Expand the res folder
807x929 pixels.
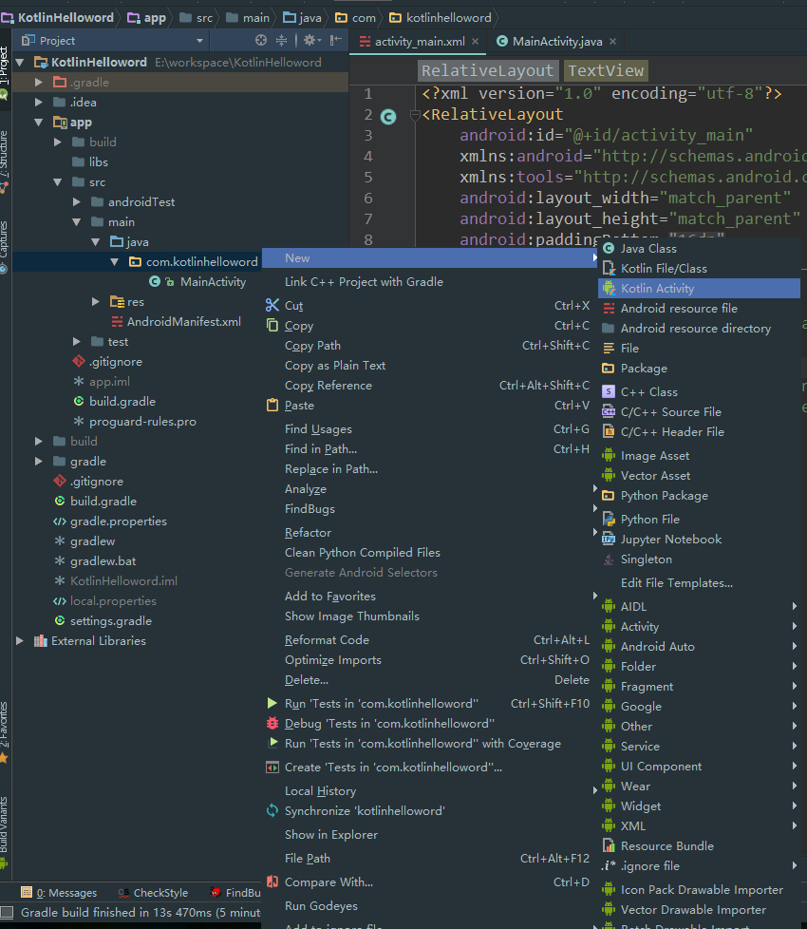pos(95,301)
